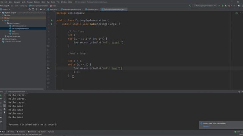Open the Tools menu

coord(53,2)
